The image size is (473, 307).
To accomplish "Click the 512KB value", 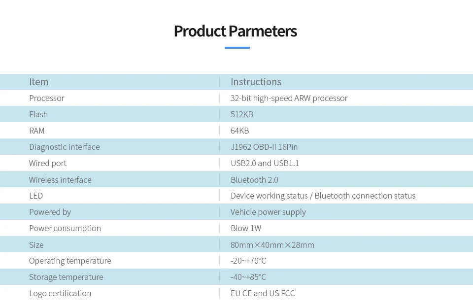I will coord(241,114).
